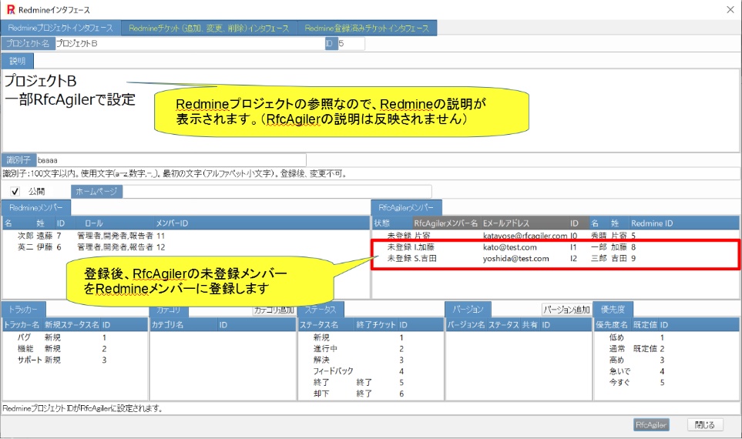Select RfcAgiler member row I.加藤
This screenshot has width=742, height=439.
[555, 247]
